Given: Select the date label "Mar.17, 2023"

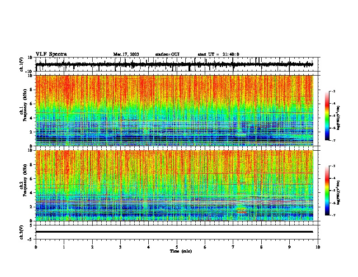Looking at the screenshot, I should [126, 54].
